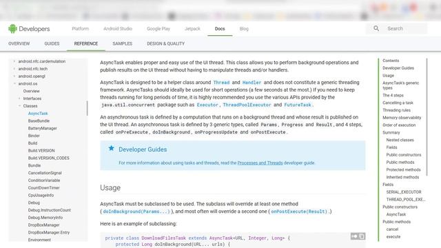This screenshot has height=248, width=441.
Task: Select AsyncTask in class list
Action: click(x=38, y=113)
